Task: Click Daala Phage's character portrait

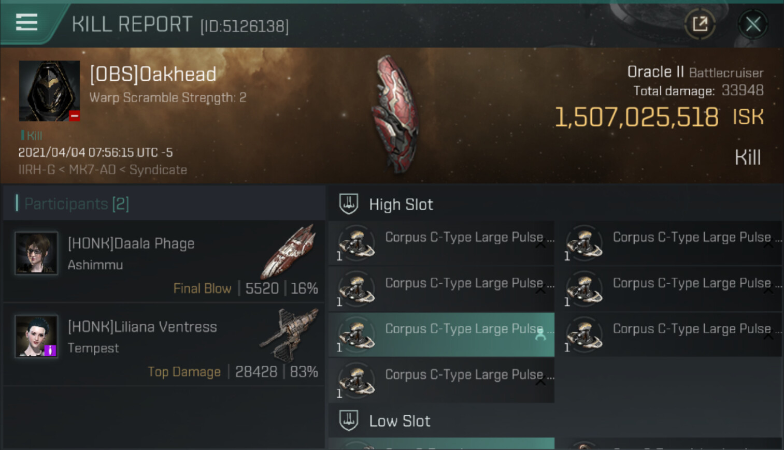Action: coord(36,253)
